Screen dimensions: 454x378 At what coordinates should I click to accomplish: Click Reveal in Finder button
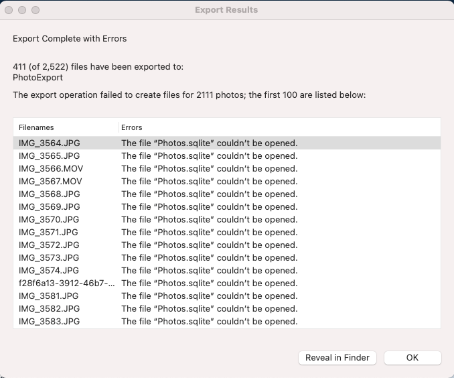(x=337, y=358)
